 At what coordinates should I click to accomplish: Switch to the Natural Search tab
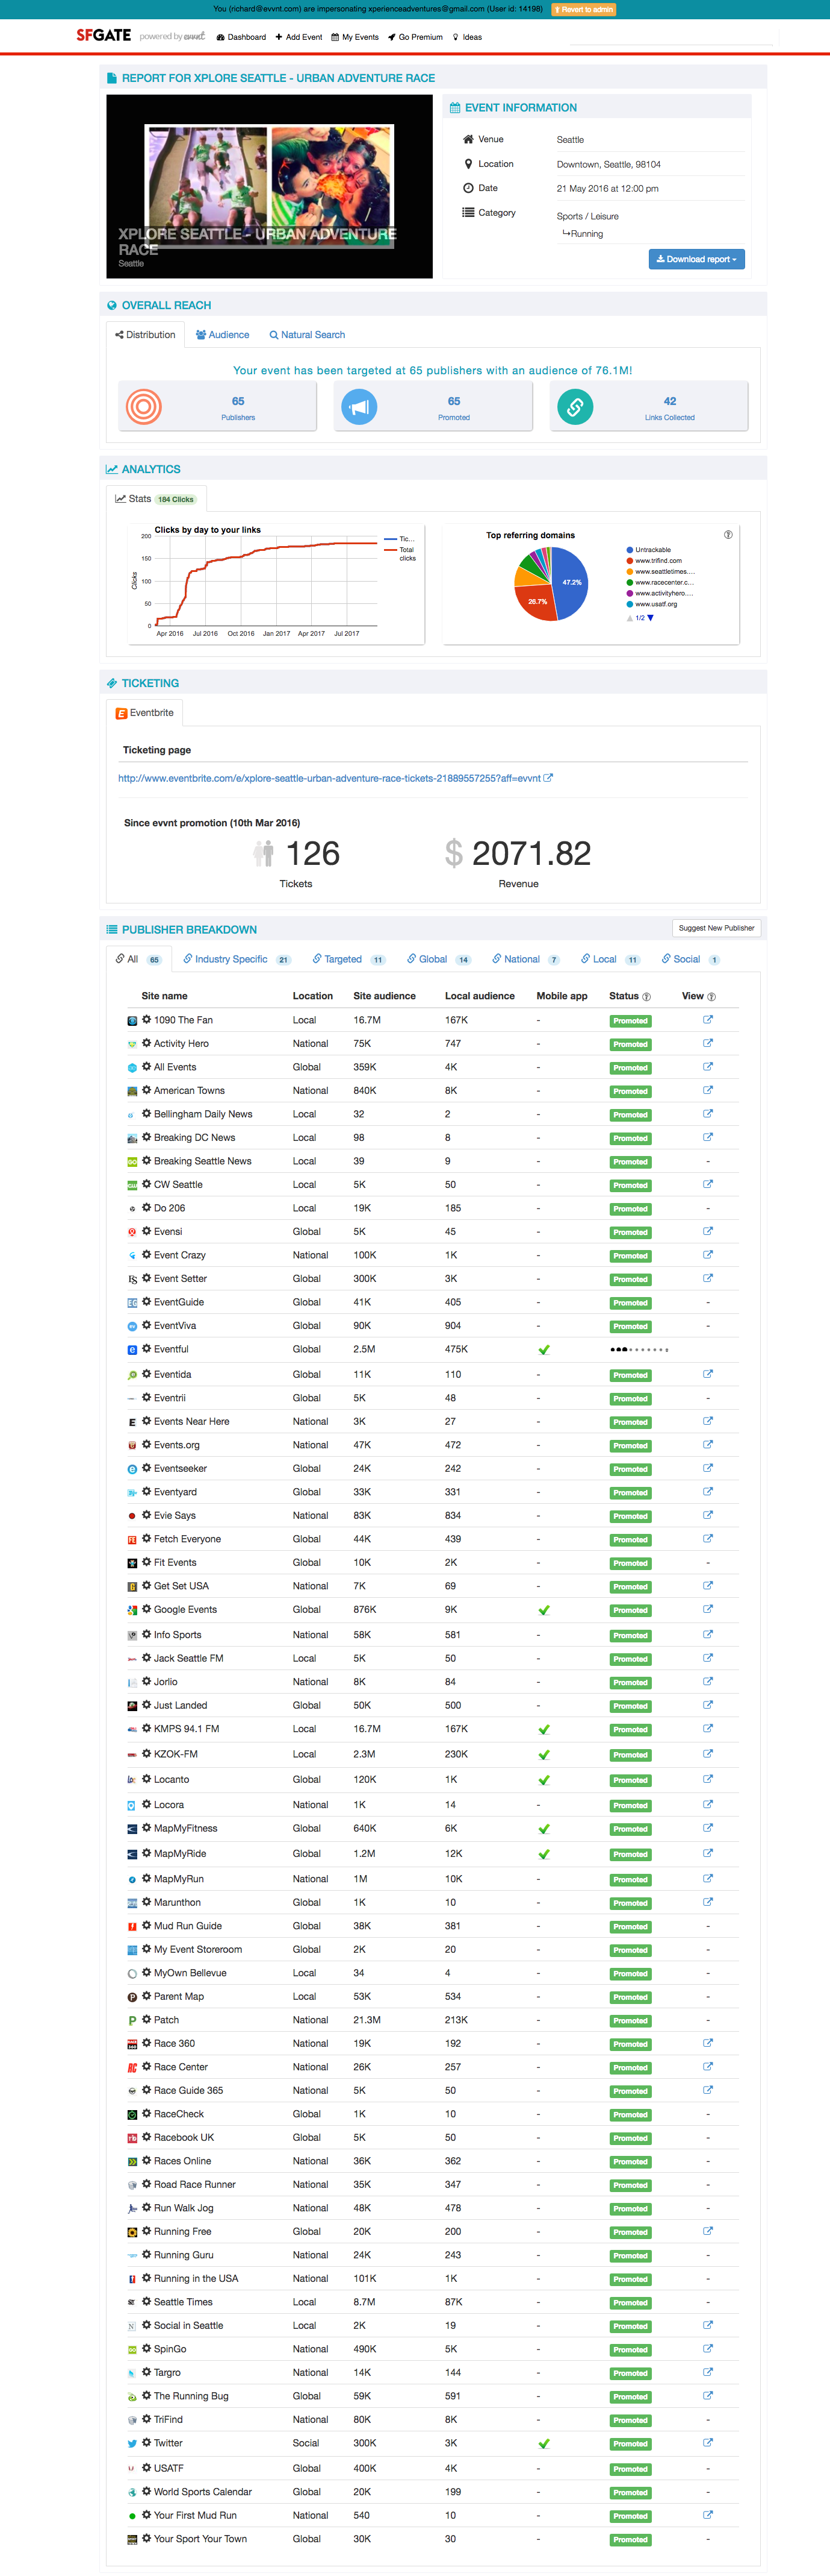pyautogui.click(x=308, y=335)
